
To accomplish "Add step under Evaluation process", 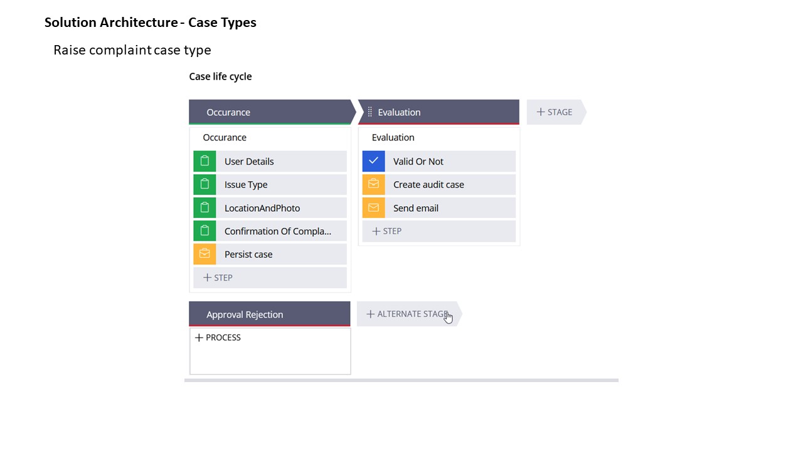I will click(x=387, y=231).
